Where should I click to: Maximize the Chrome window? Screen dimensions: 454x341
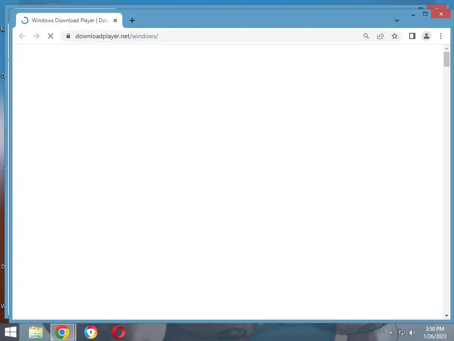click(425, 14)
